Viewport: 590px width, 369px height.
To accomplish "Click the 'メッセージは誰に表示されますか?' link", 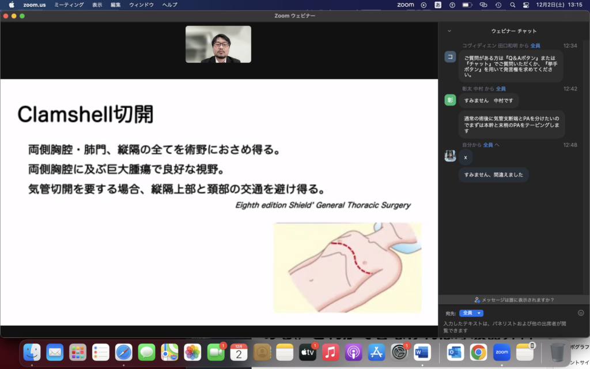I will pyautogui.click(x=514, y=300).
